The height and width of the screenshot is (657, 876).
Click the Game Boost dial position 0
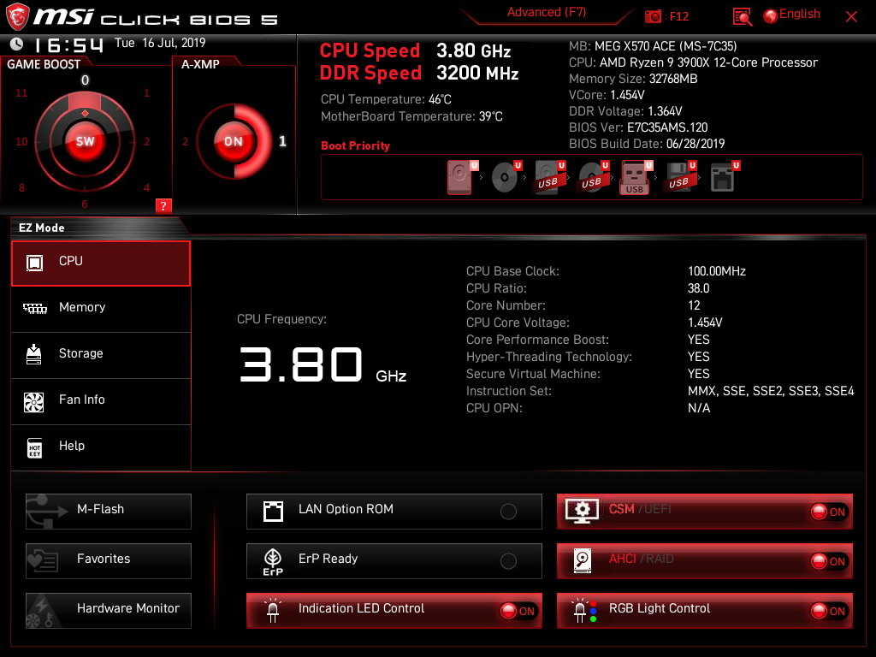click(85, 80)
